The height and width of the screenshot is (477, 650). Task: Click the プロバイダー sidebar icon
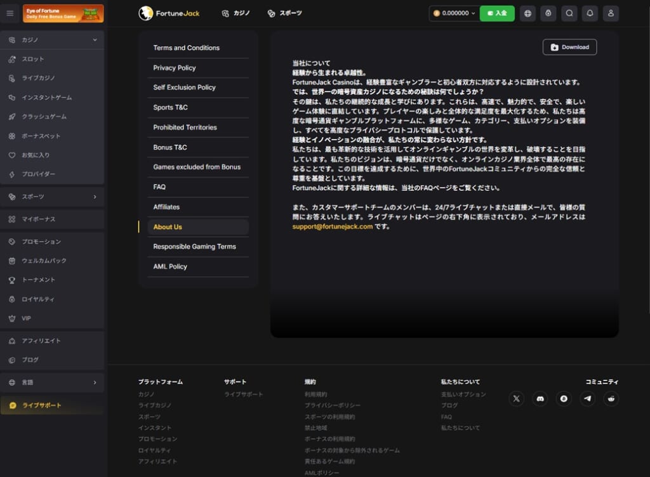tap(12, 174)
